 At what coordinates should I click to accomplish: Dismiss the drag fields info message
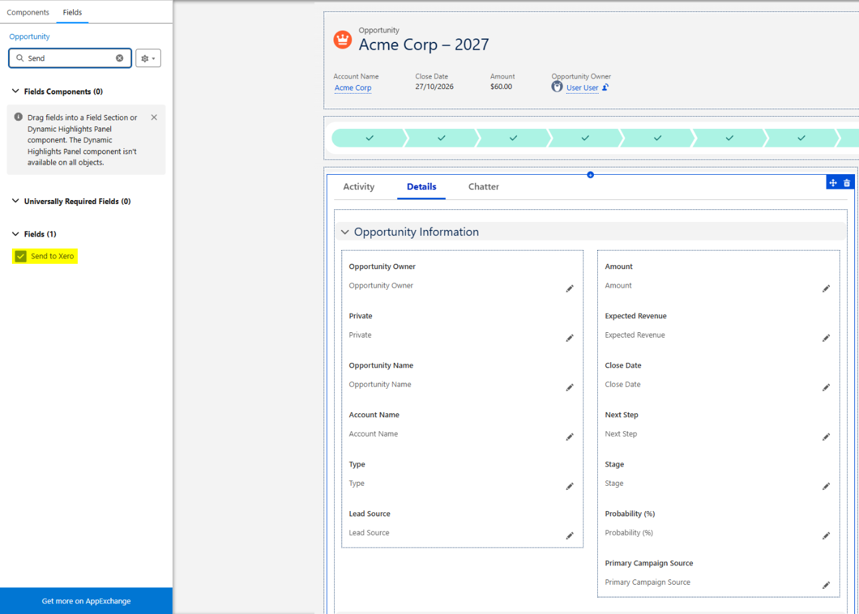154,118
